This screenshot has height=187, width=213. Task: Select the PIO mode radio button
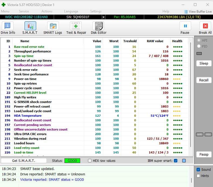199,46
